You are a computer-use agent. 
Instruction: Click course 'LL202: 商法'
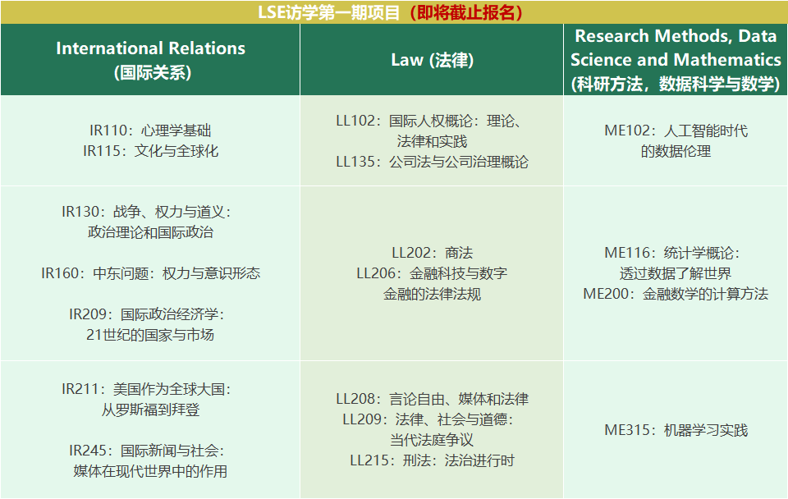pos(432,253)
